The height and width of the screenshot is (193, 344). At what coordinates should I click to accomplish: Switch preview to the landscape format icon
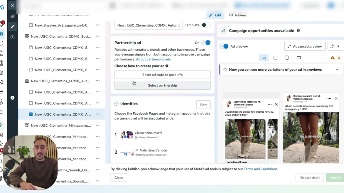tap(299, 58)
